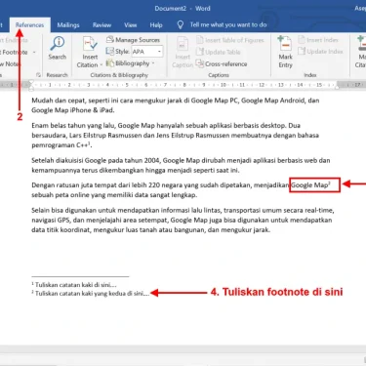This screenshot has width=366, height=366.
Task: Click the horizontal ruler at mark 8
Action: click(184, 85)
